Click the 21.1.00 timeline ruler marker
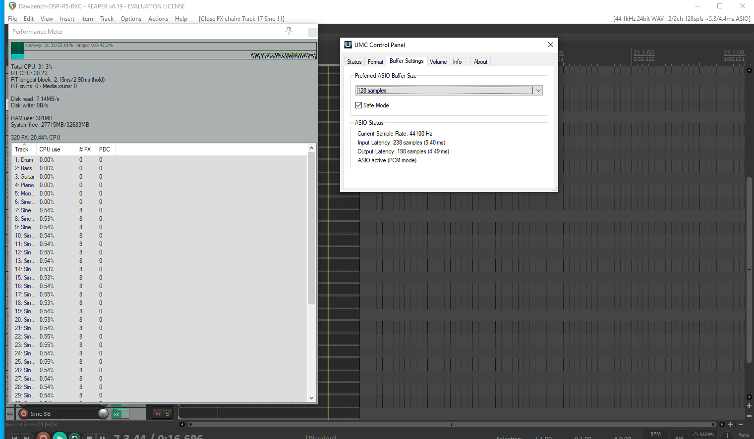This screenshot has width=754, height=439. coord(643,52)
